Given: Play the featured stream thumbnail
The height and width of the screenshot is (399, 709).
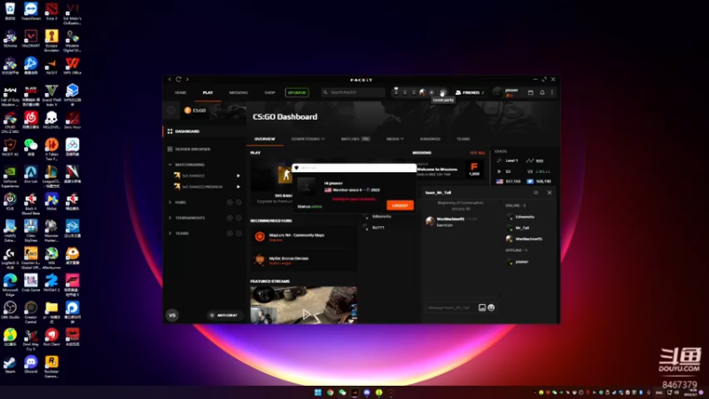Looking at the screenshot, I should coord(303,305).
